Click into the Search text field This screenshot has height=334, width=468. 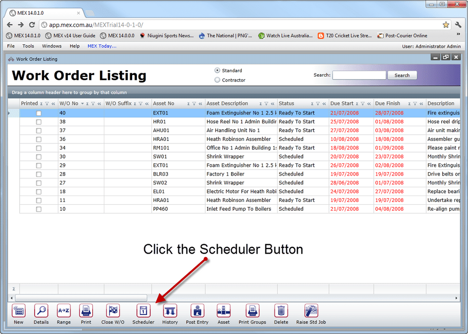pyautogui.click(x=359, y=75)
